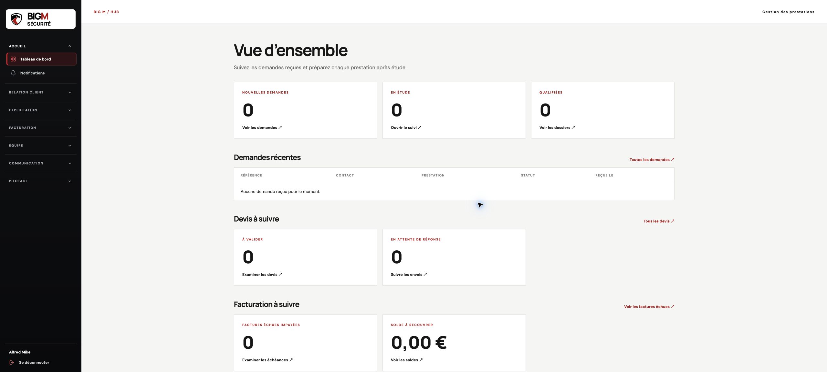This screenshot has height=372, width=827.
Task: Click the Prestation column header
Action: 433,176
